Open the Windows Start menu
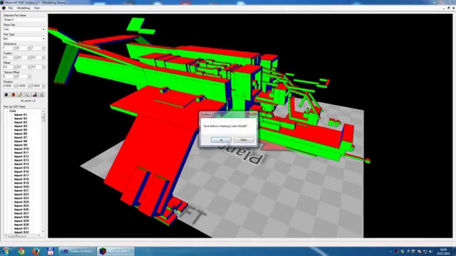This screenshot has width=456, height=256. click(x=6, y=251)
